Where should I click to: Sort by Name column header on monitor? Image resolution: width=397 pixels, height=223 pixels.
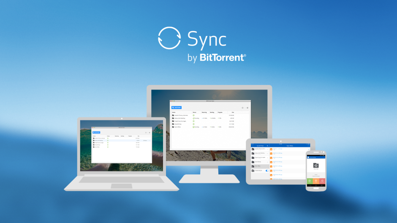click(174, 112)
